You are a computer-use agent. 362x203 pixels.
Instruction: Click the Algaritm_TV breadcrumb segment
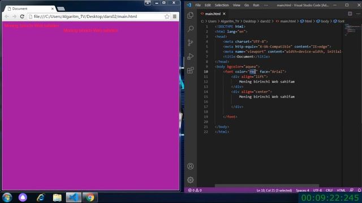pos(230,21)
